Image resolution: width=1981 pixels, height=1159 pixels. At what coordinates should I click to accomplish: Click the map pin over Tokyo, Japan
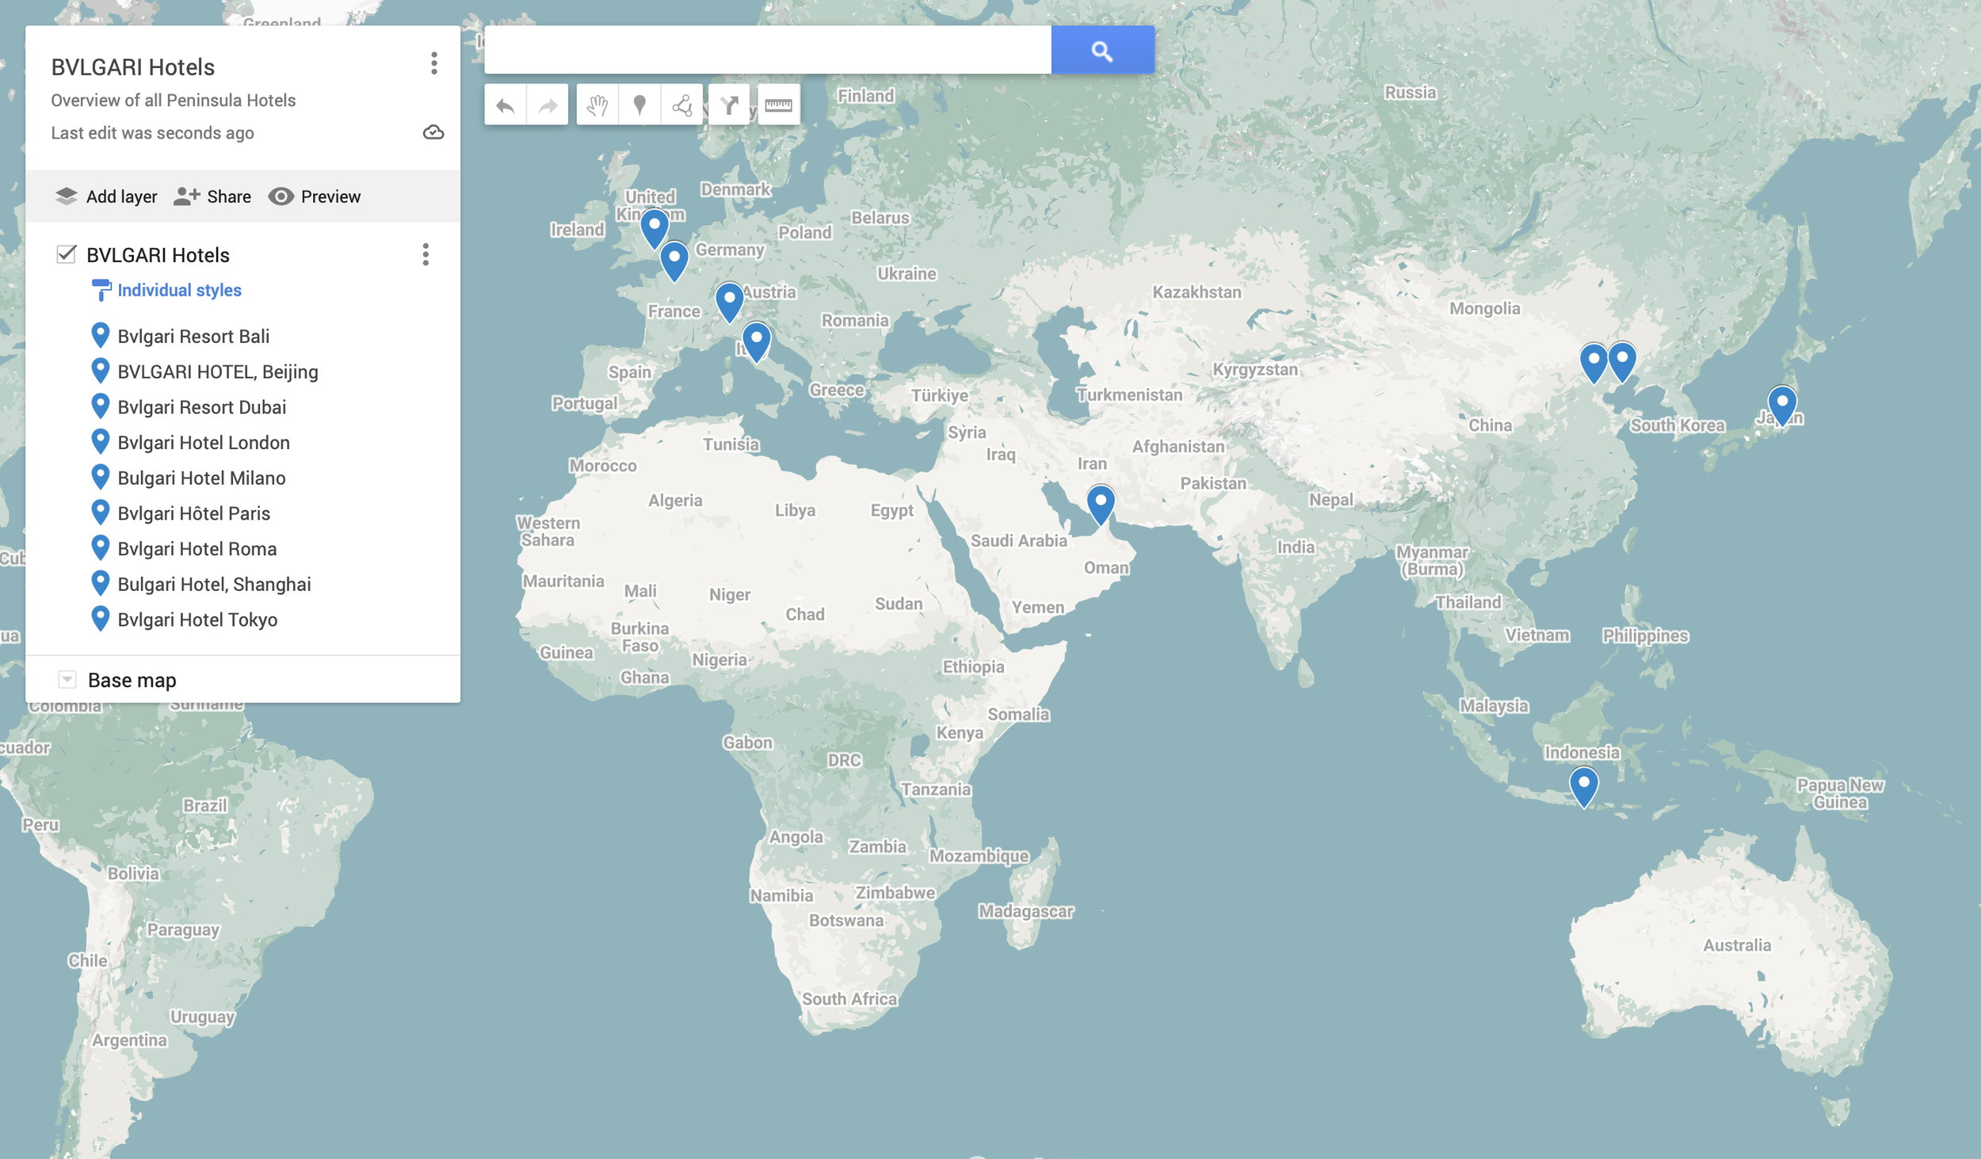click(x=1782, y=406)
